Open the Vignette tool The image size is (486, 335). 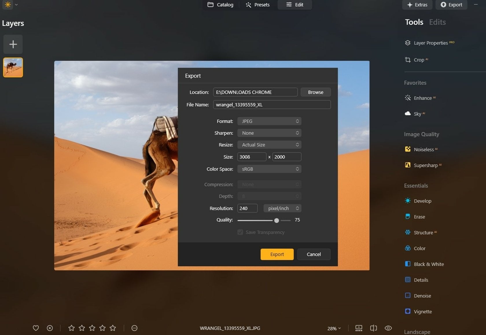[422, 312]
